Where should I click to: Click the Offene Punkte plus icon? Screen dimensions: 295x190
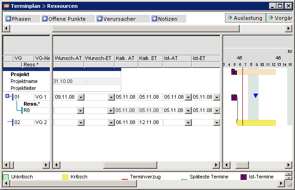coord(45,18)
